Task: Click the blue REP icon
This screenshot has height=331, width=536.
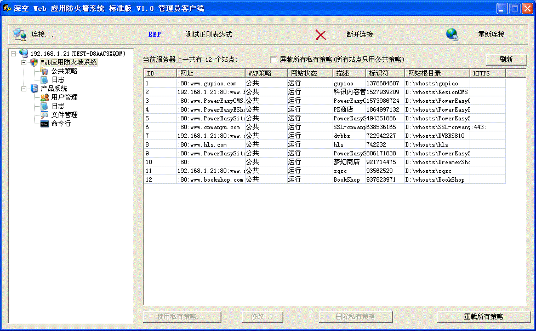Action: point(155,34)
